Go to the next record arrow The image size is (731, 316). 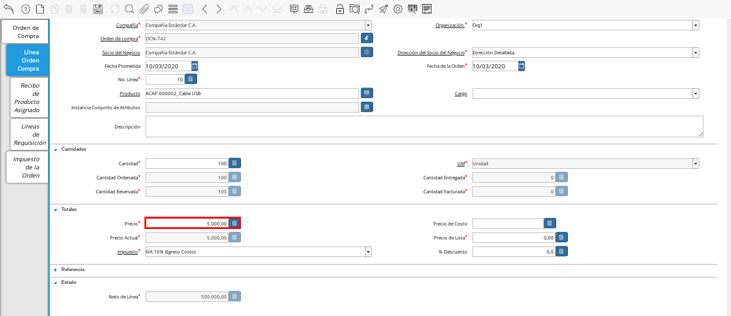(x=219, y=9)
